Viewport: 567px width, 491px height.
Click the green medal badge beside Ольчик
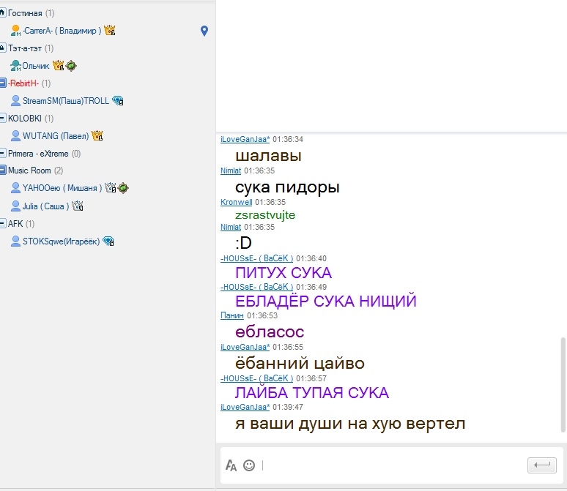point(71,66)
